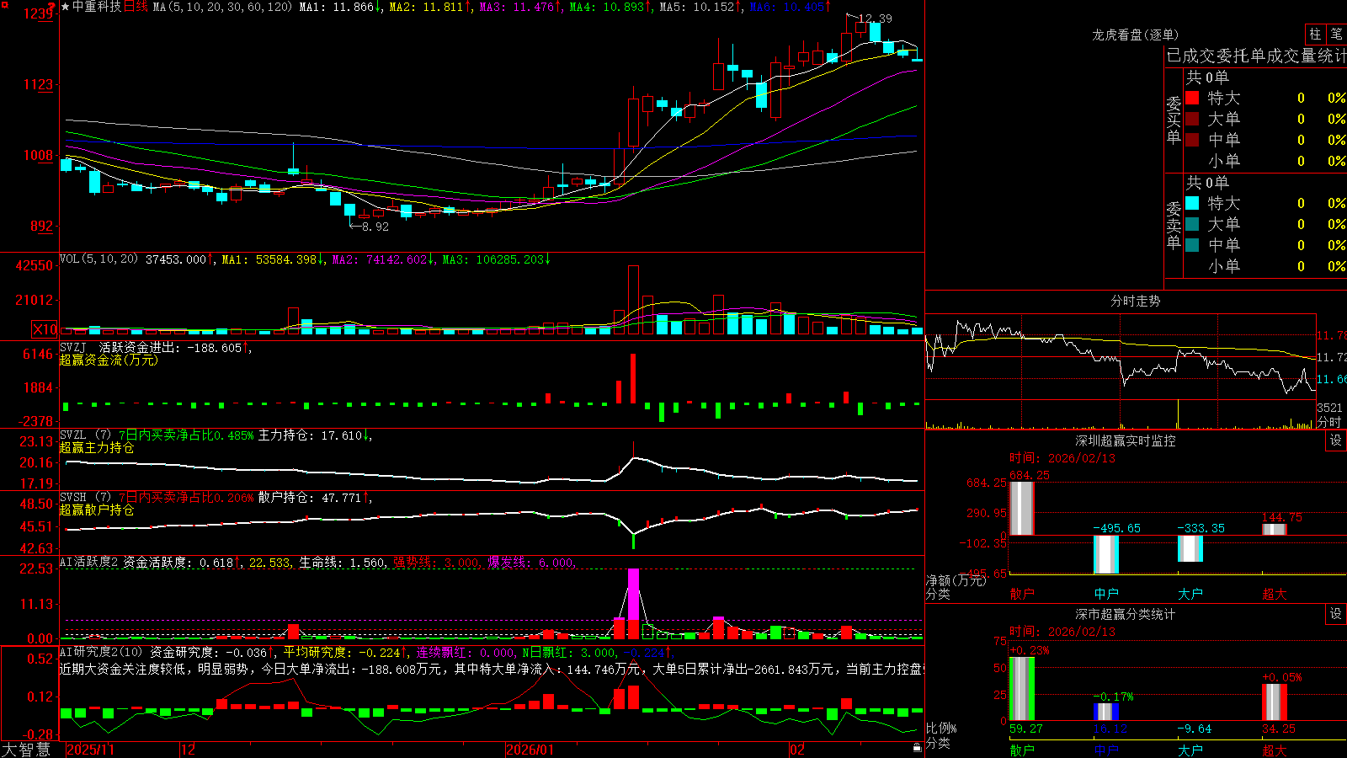This screenshot has height=758, width=1347.
Task: Click the AI研究度2(10) indicator name
Action: 101,652
